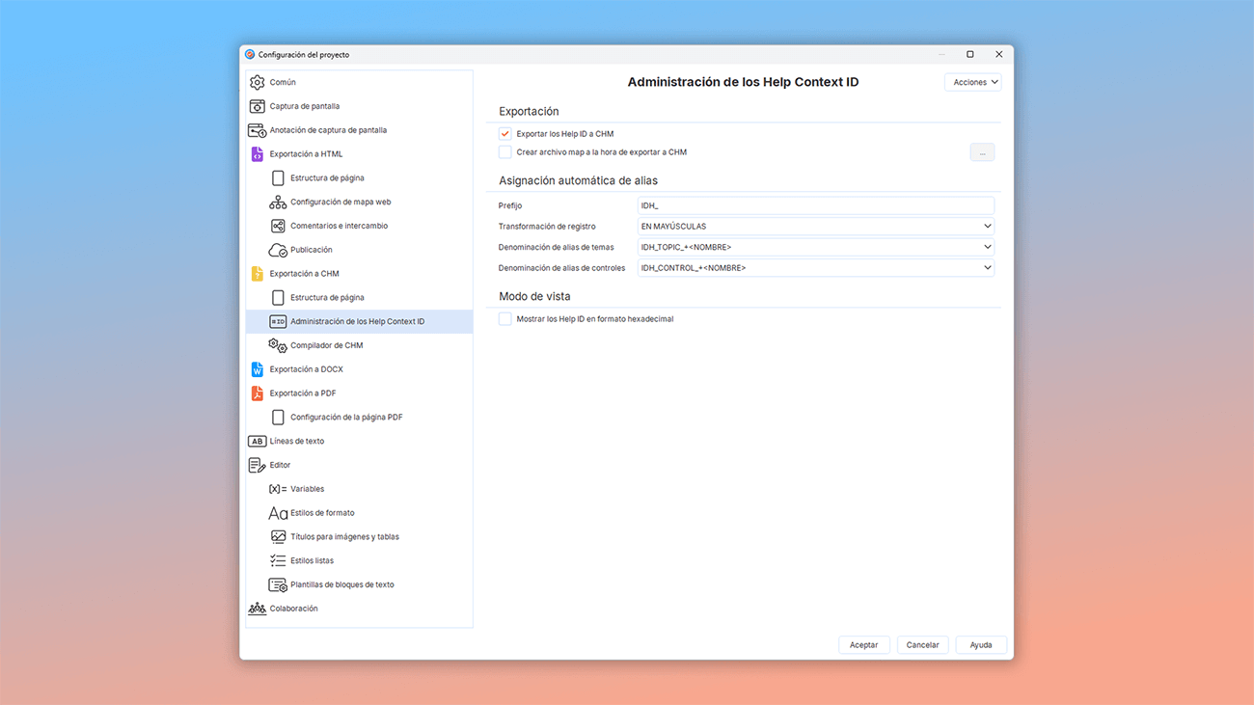
Task: Enable Mostrar los Help ID en formato hexadecimal
Action: [x=504, y=318]
